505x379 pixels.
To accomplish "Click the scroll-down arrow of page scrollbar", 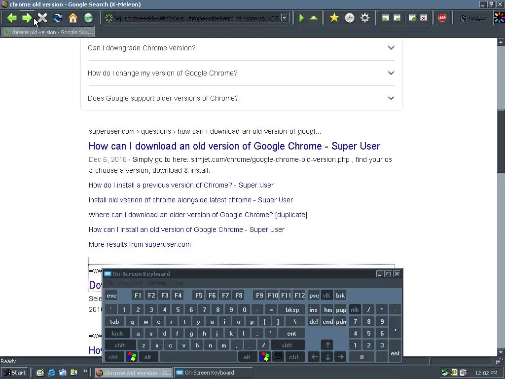I will (501, 352).
